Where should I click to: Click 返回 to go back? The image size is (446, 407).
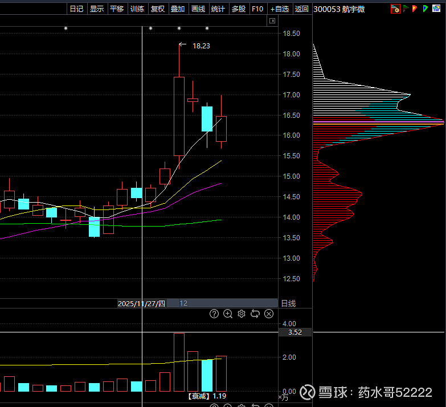302,9
